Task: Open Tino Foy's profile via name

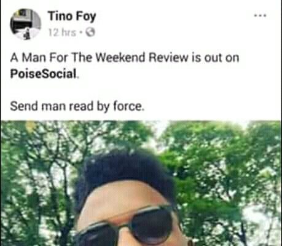Action: [x=72, y=17]
